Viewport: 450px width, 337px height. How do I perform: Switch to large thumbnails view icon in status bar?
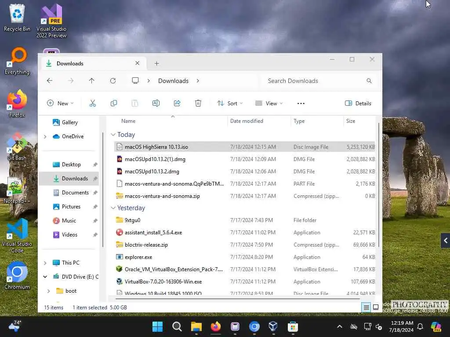click(375, 308)
